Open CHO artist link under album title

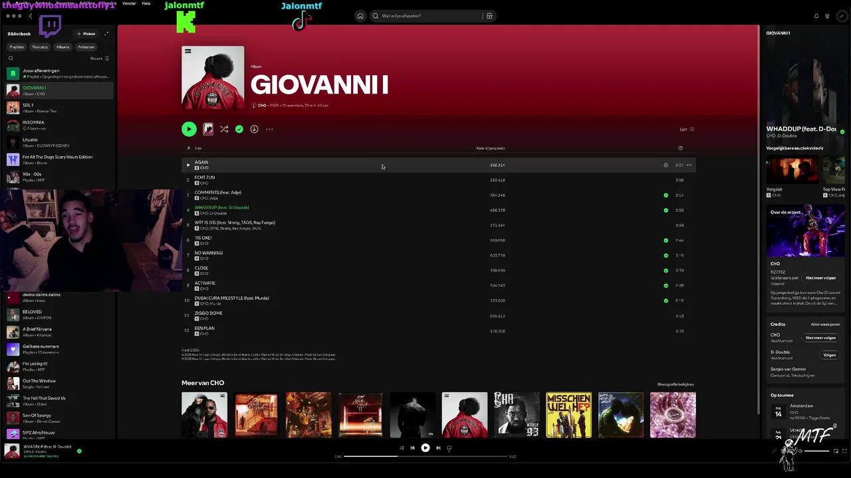pyautogui.click(x=262, y=106)
